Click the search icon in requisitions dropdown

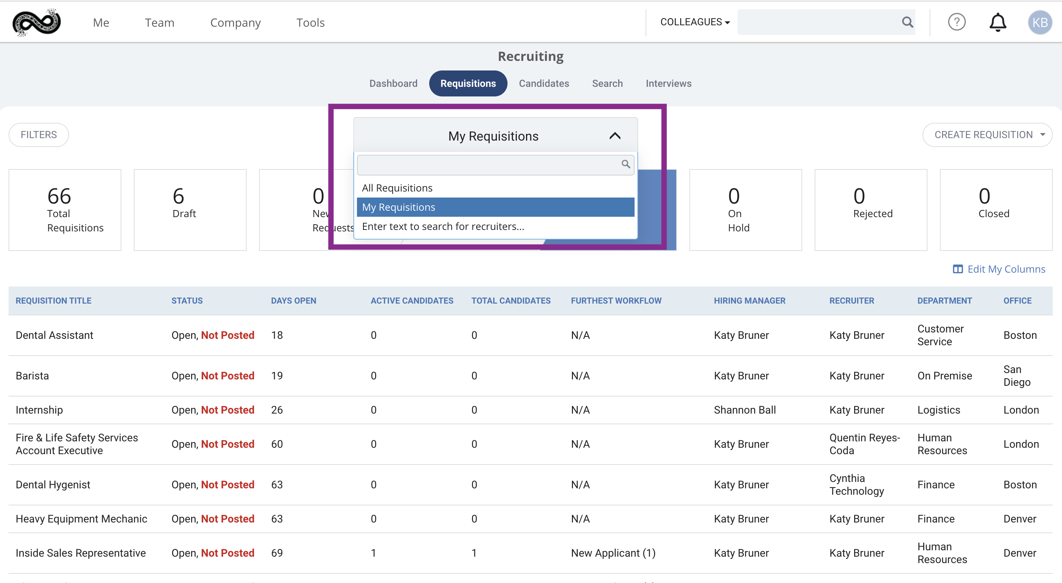point(625,164)
